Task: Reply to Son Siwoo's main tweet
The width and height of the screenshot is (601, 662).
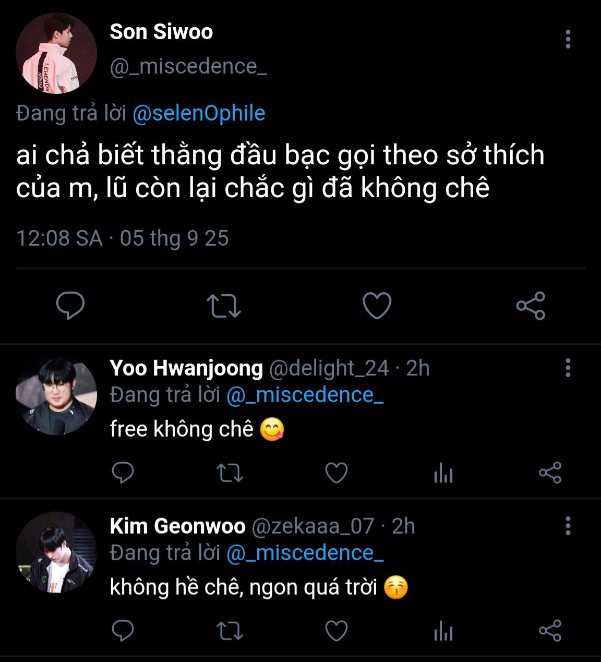Action: pyautogui.click(x=70, y=305)
